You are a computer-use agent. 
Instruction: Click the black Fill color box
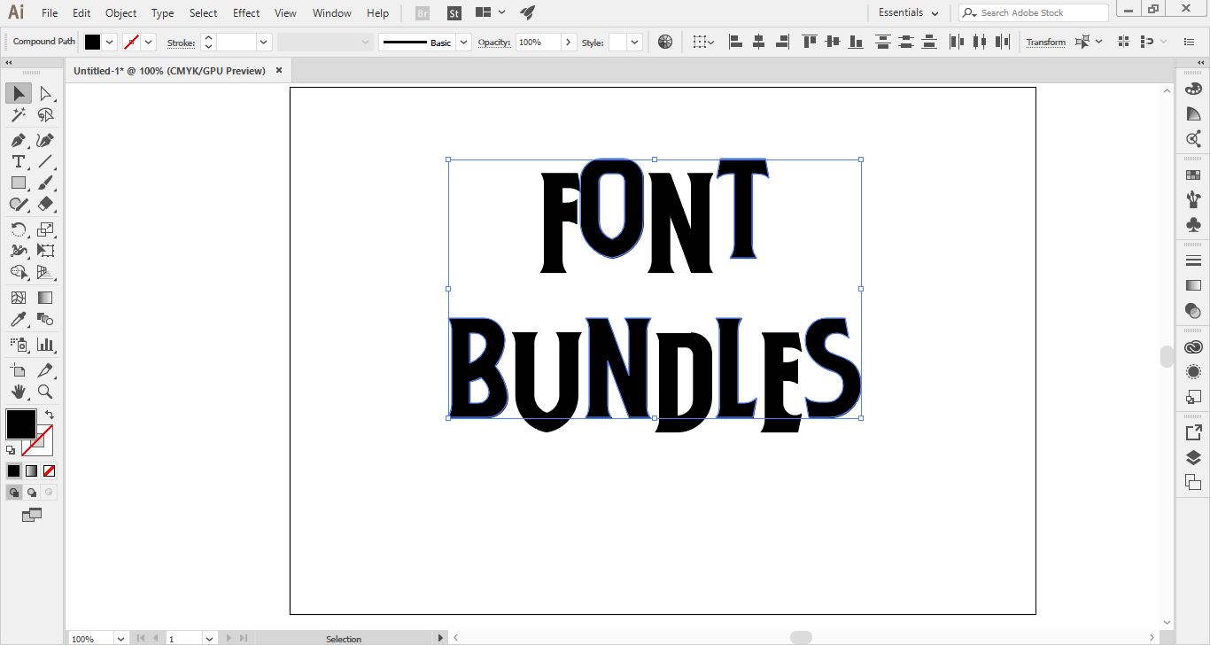tap(21, 424)
